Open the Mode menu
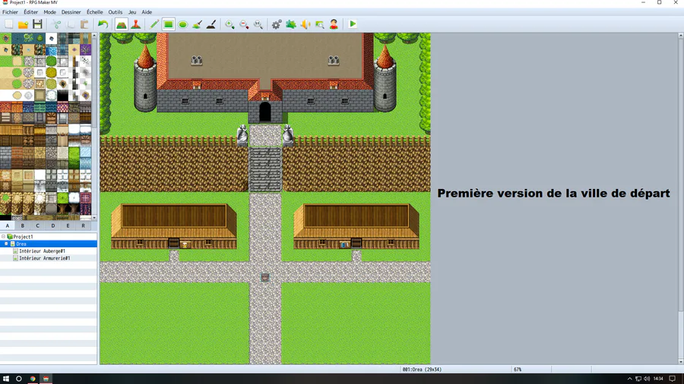This screenshot has width=684, height=384. pos(49,12)
